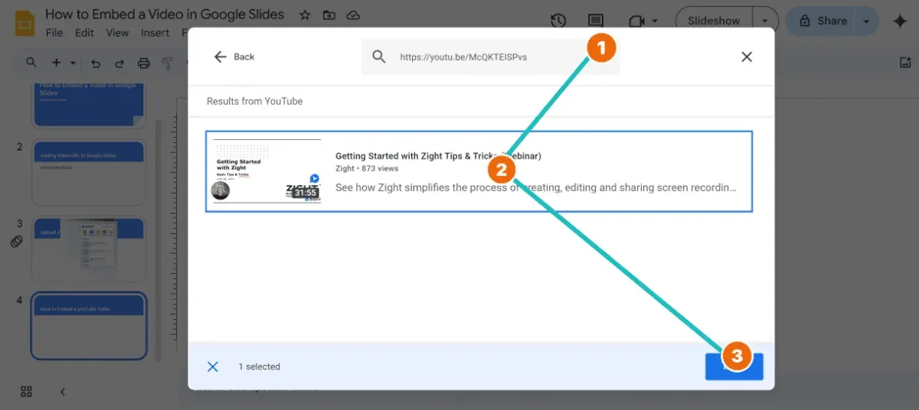Viewport: 919px width, 410px height.
Task: Star the presentation with the star icon
Action: [305, 15]
